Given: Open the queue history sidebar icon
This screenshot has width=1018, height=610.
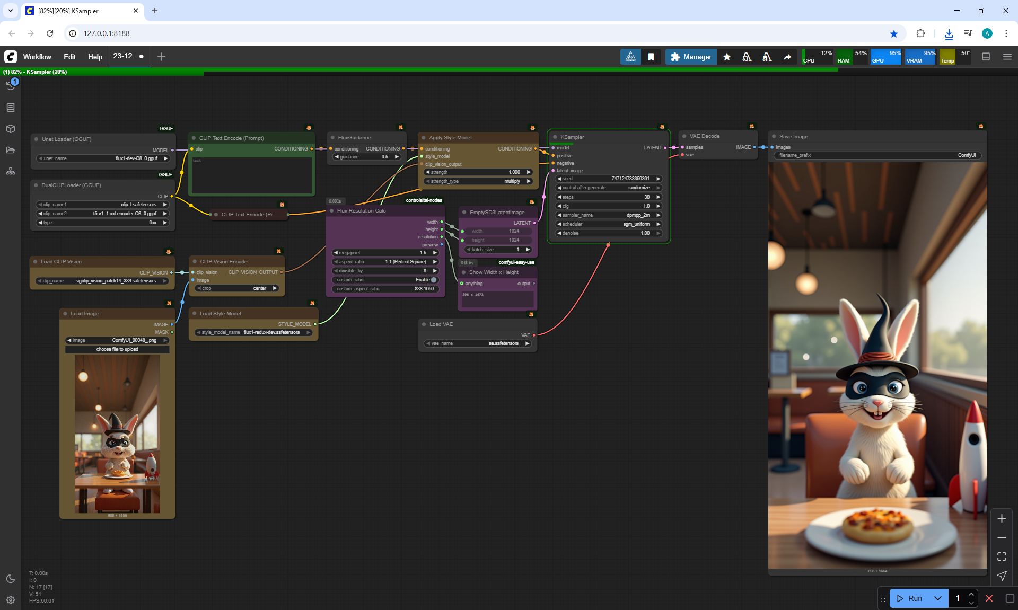Looking at the screenshot, I should click(11, 86).
